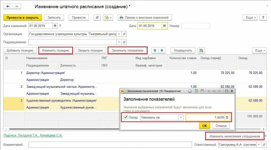Open calendar for the Дата field
The width and height of the screenshot is (271, 150).
(165, 26)
